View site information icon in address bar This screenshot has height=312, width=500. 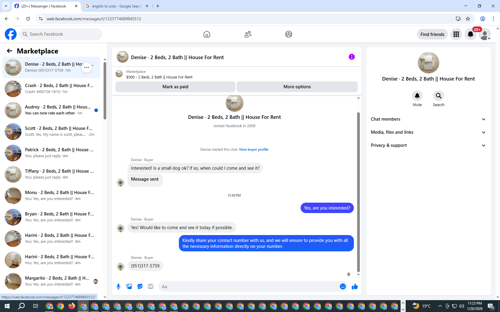point(41,19)
